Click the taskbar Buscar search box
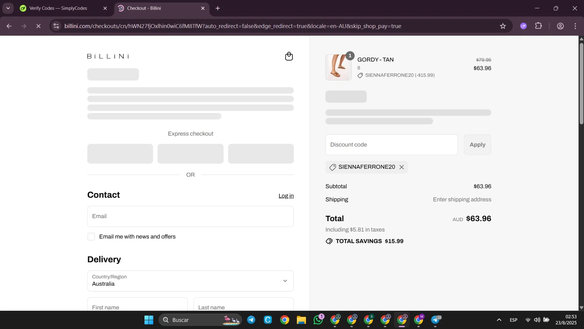Screen dimensions: 584x329 pyautogui.click(x=200, y=320)
